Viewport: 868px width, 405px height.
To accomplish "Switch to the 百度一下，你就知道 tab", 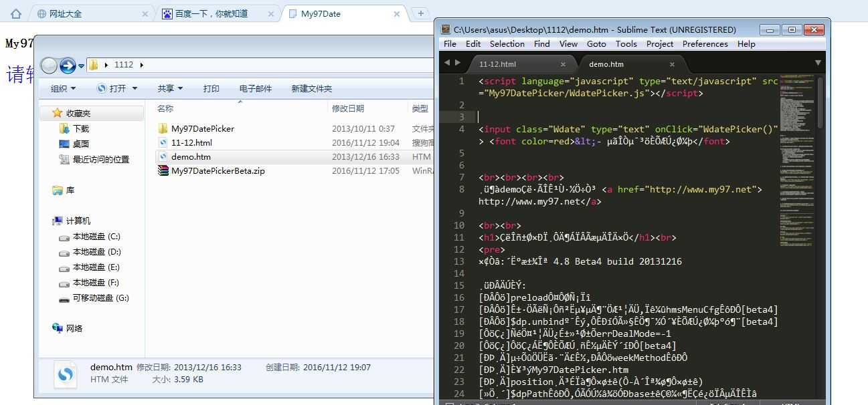I will coord(218,13).
